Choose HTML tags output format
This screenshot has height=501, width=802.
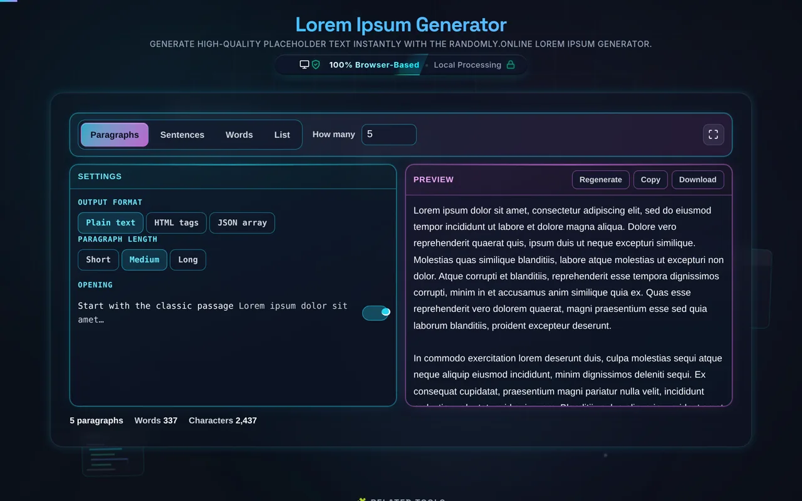(176, 222)
